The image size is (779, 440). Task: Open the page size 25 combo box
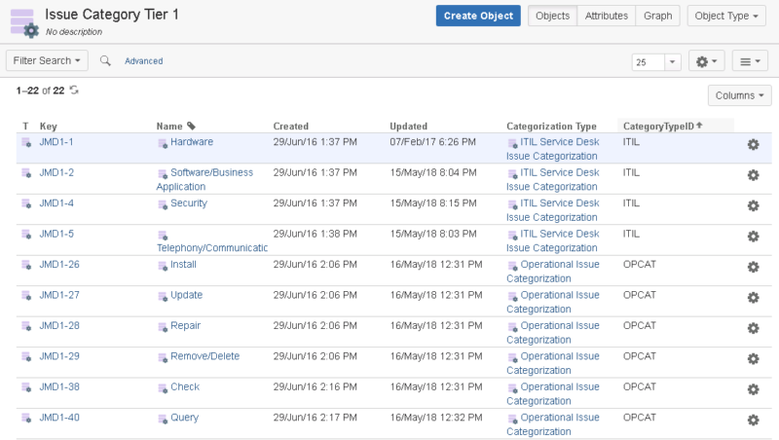tap(657, 61)
